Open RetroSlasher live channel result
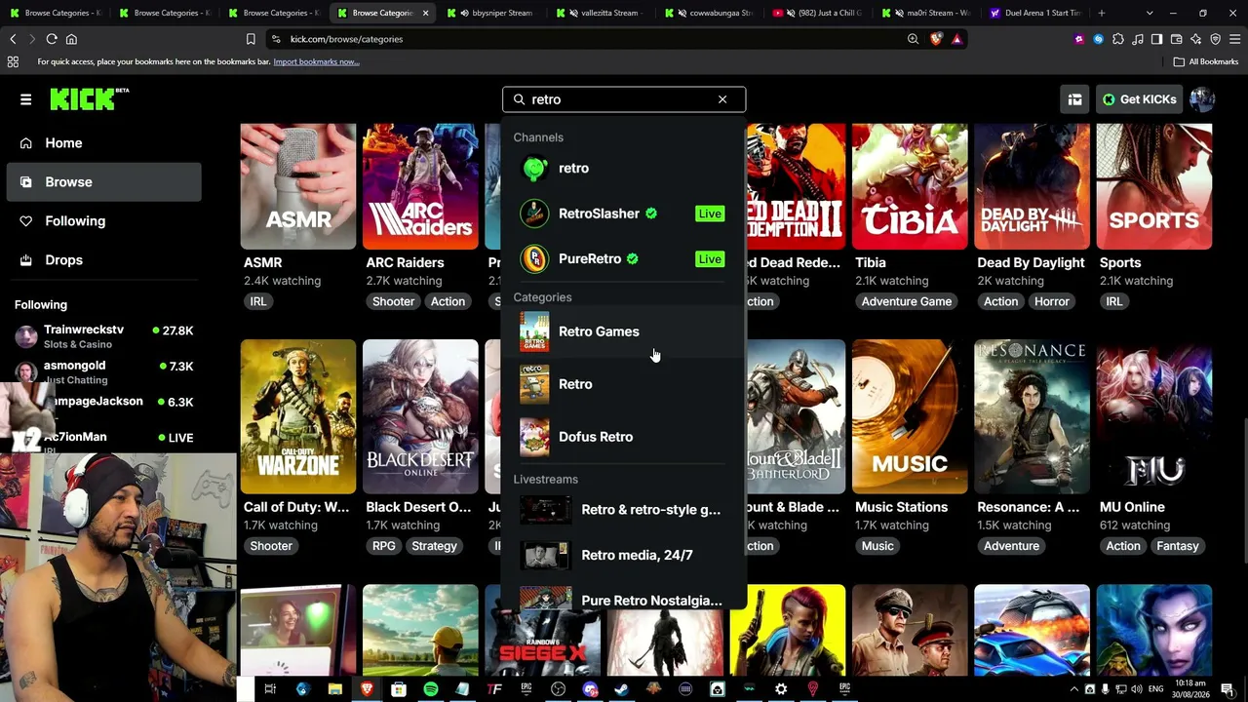The image size is (1248, 702). point(624,214)
